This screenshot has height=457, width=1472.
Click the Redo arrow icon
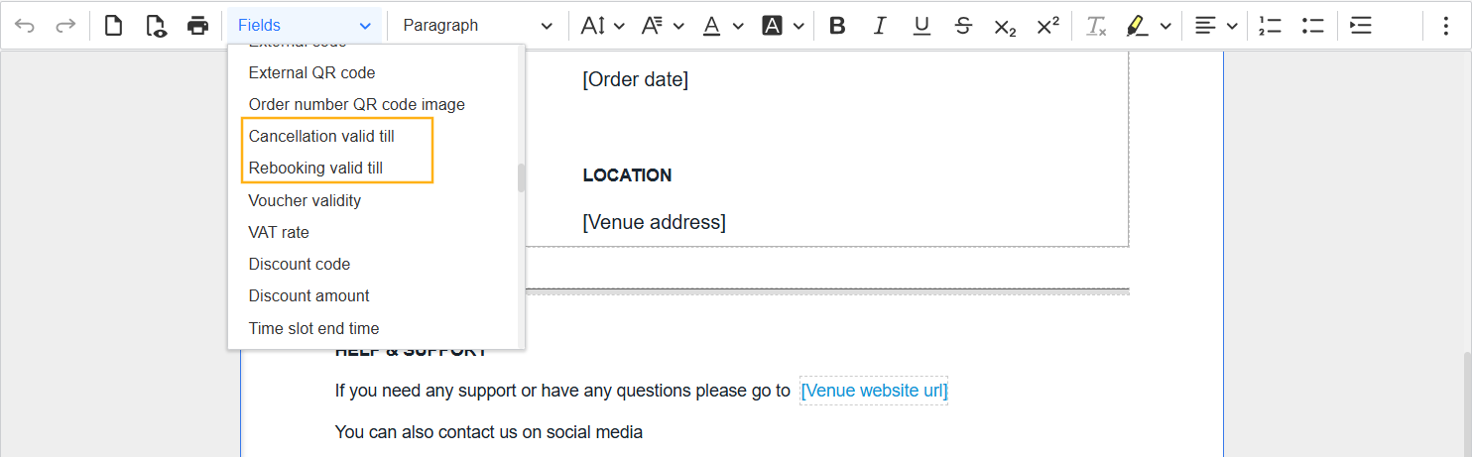(65, 26)
